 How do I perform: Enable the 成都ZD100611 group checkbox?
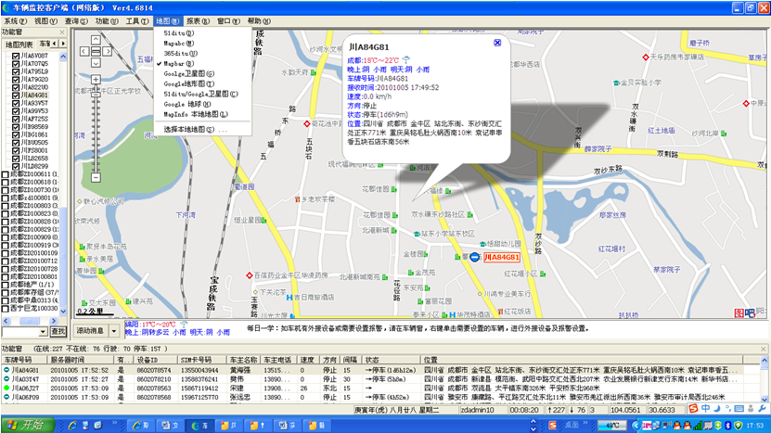[x=6, y=173]
